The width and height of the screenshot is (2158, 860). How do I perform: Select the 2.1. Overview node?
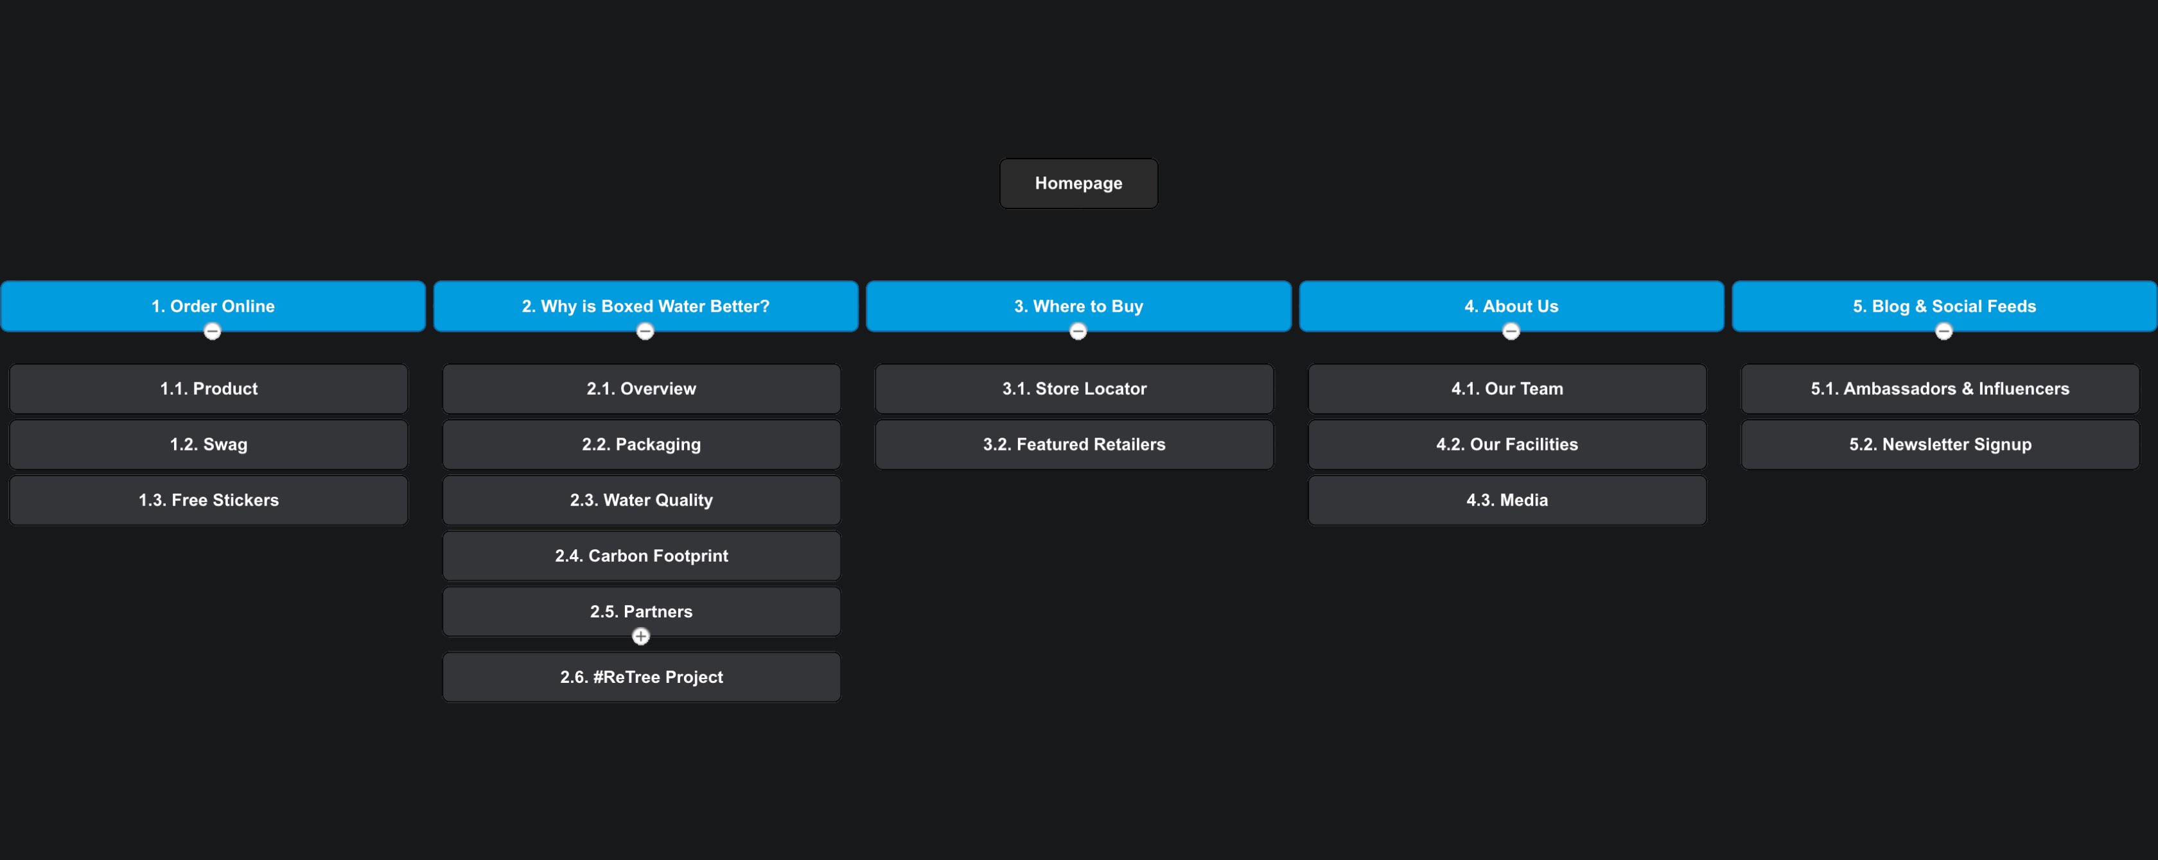[642, 388]
